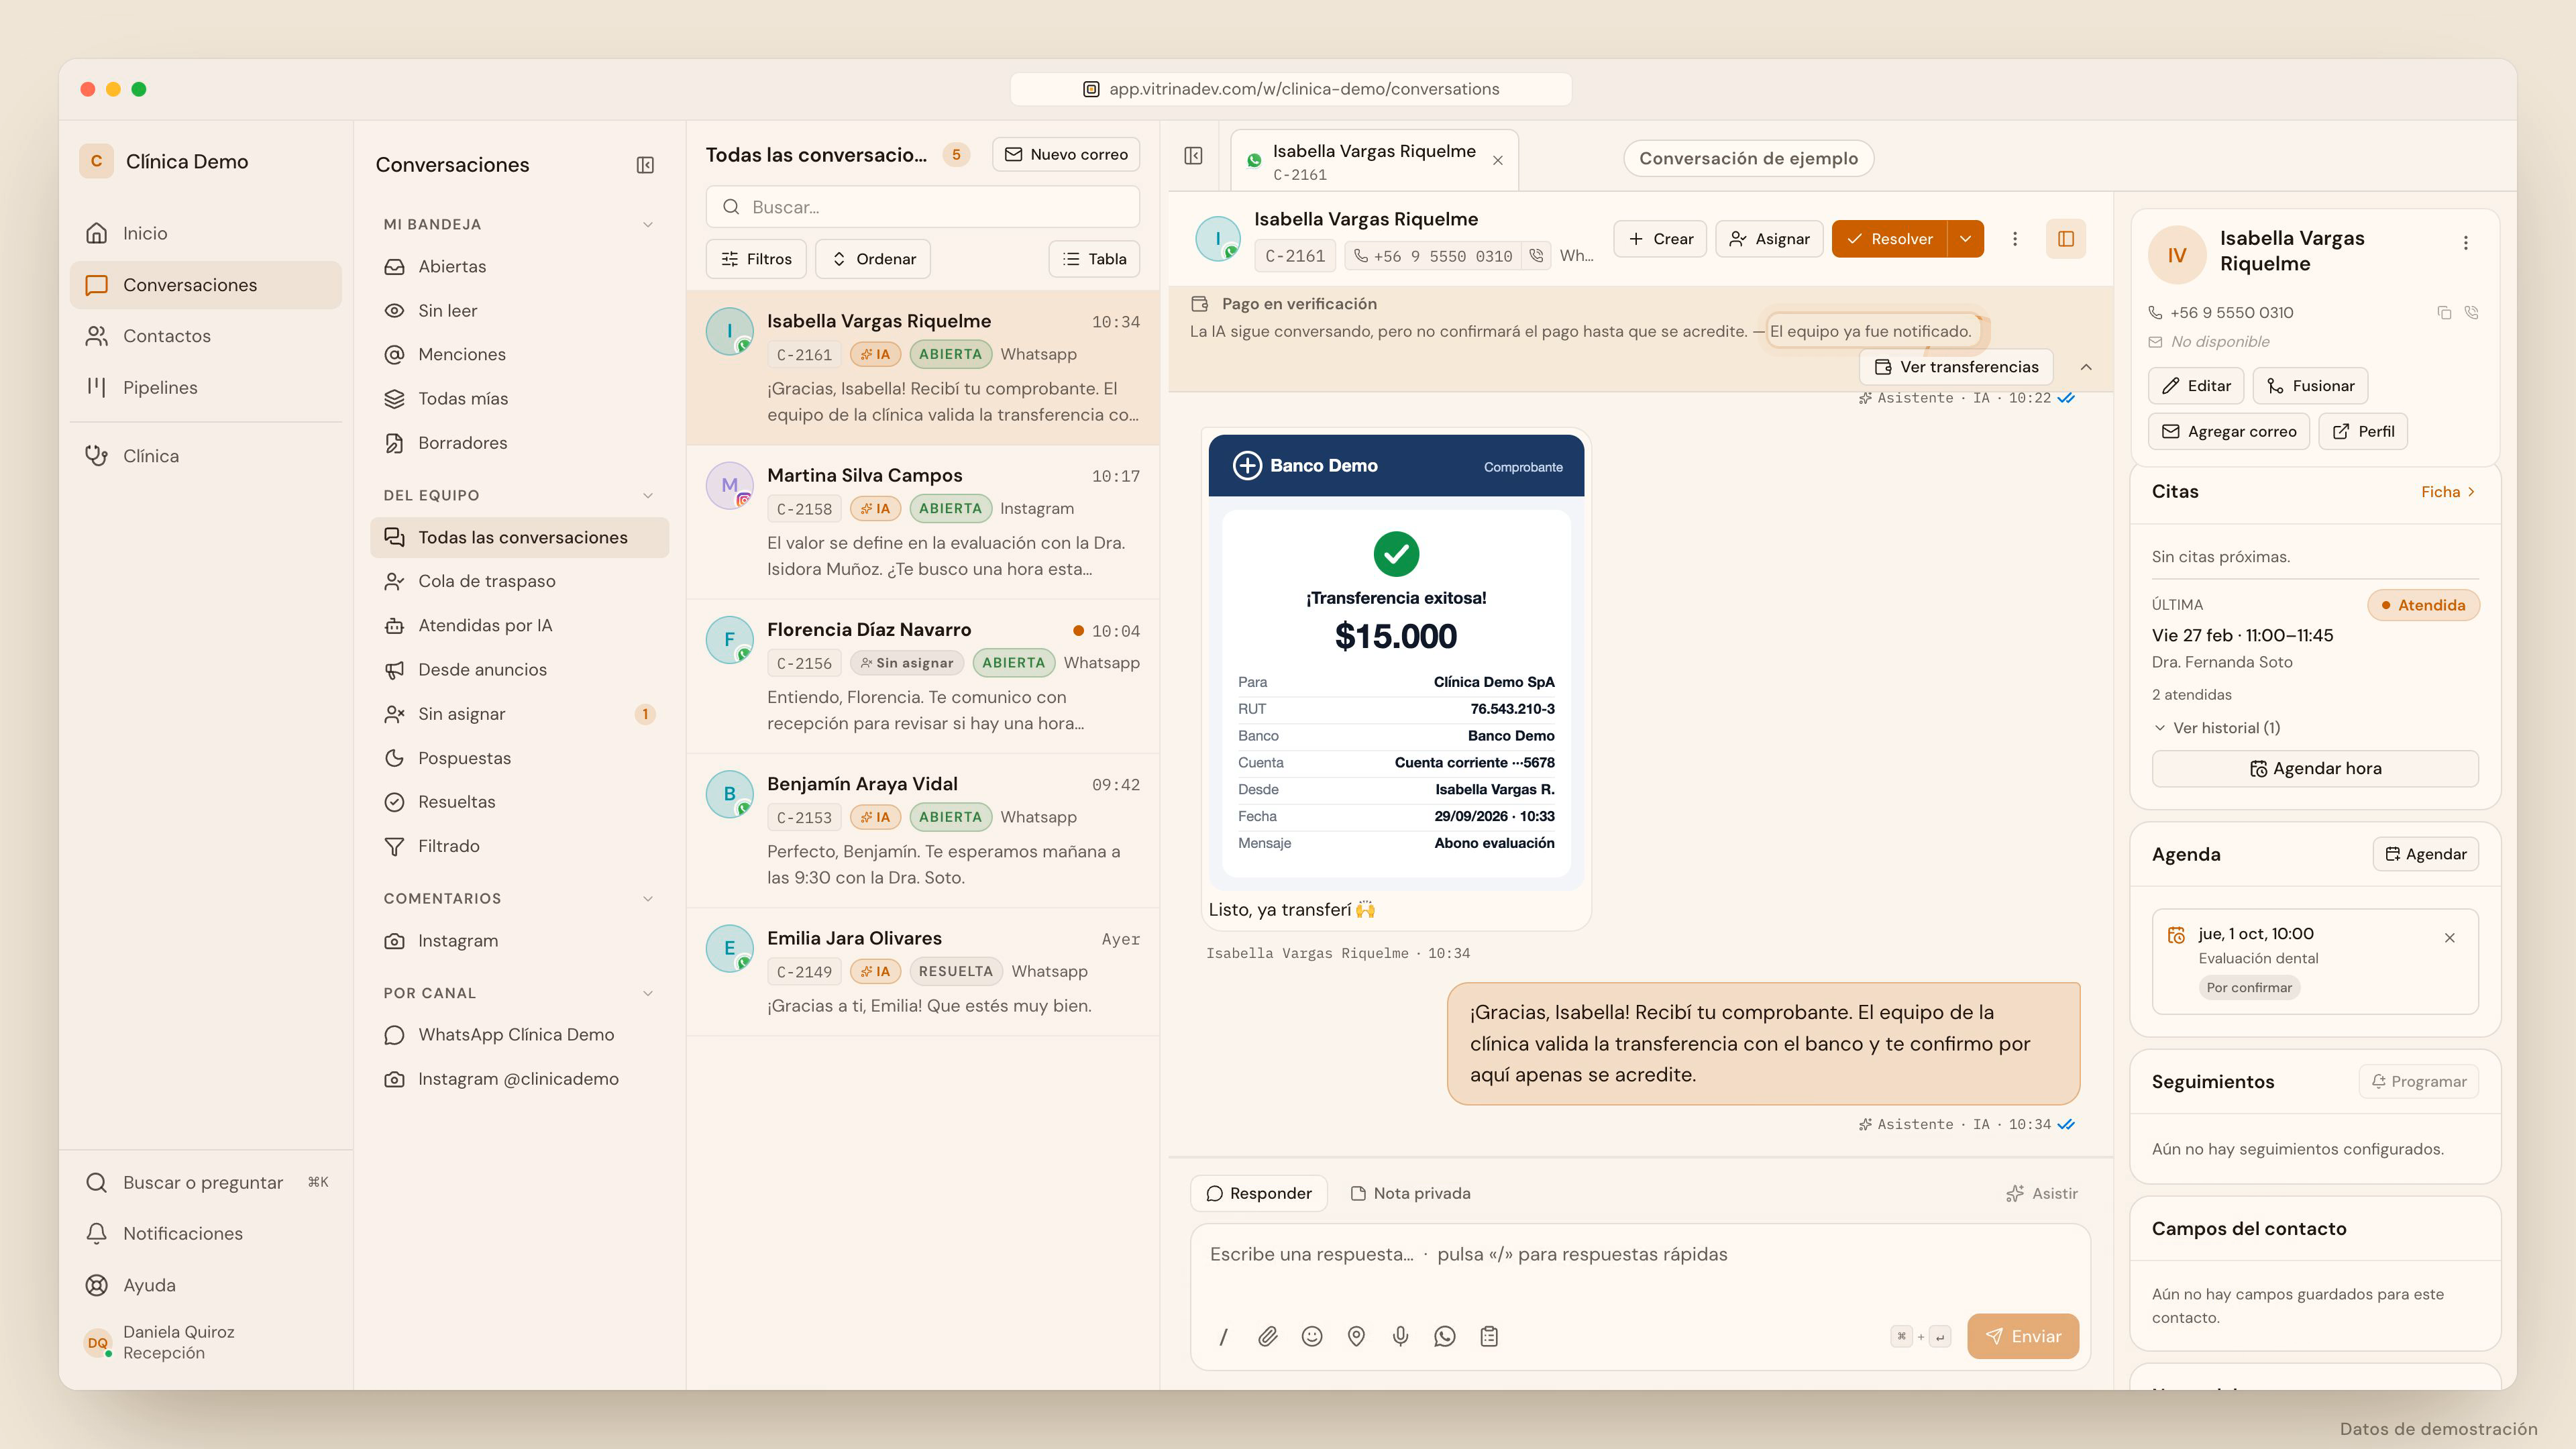Click the Banco Demo comprobante image
Screen dimensions: 2576x1449
[x=1396, y=662]
